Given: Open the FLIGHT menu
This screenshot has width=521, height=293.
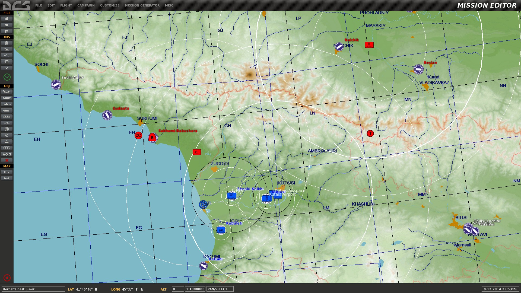Looking at the screenshot, I should tap(66, 5).
